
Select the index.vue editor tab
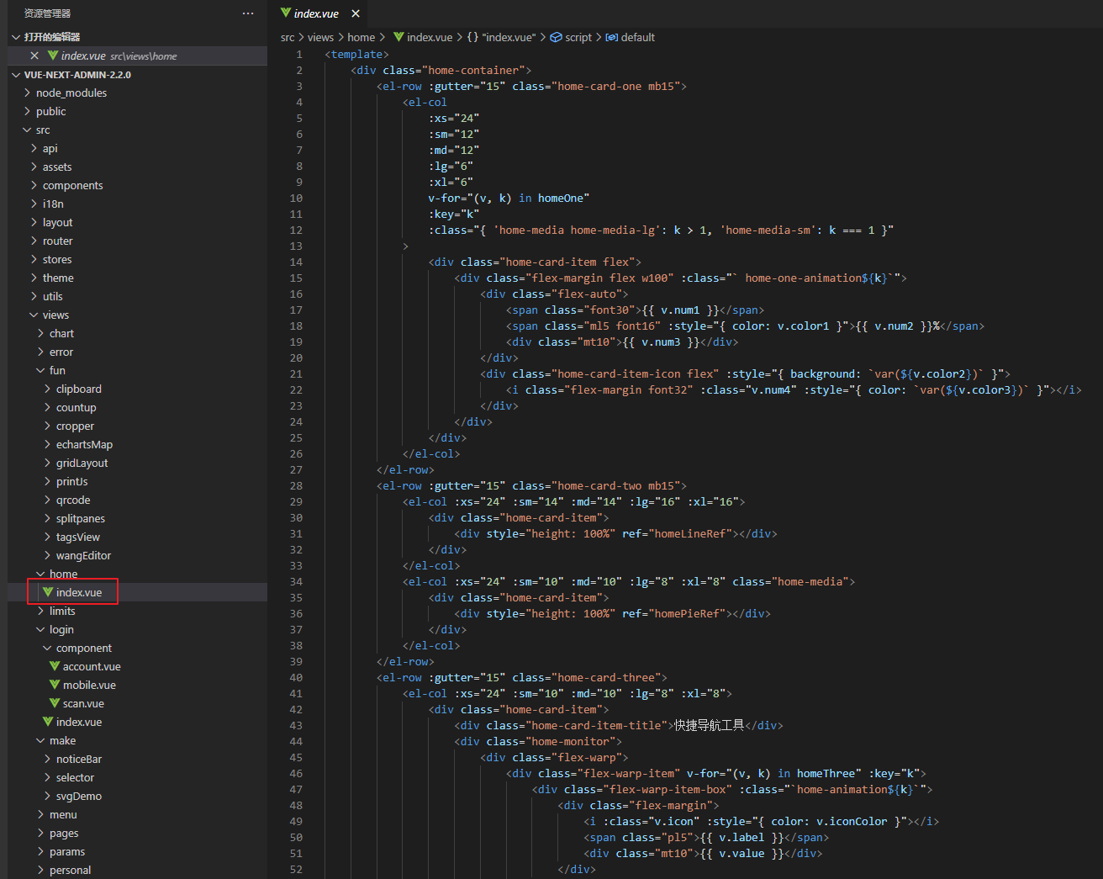tap(316, 13)
